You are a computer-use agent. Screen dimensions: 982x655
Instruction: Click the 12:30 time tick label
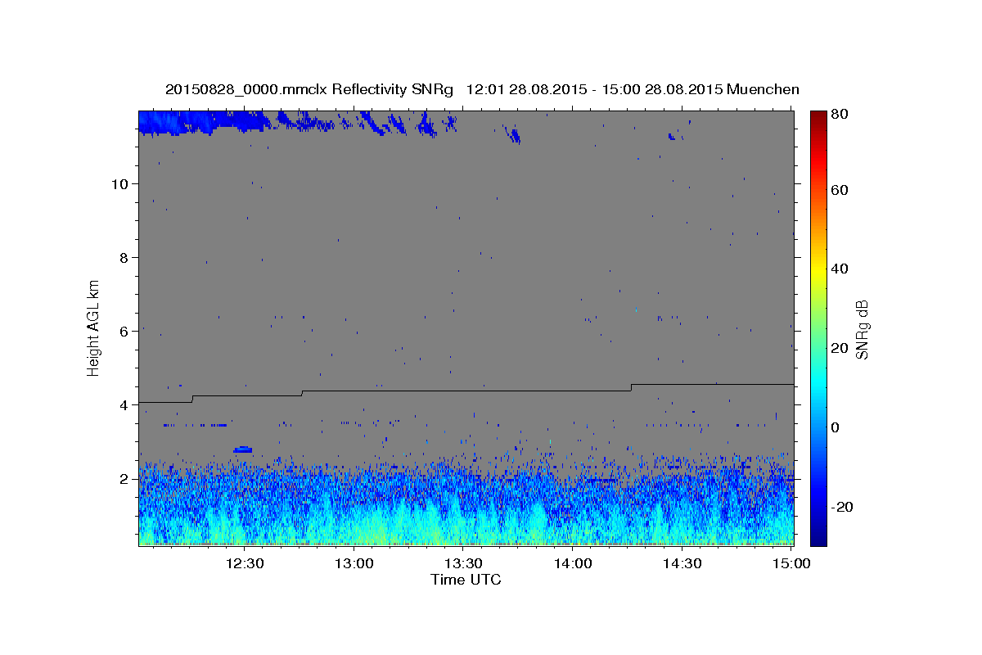click(245, 563)
